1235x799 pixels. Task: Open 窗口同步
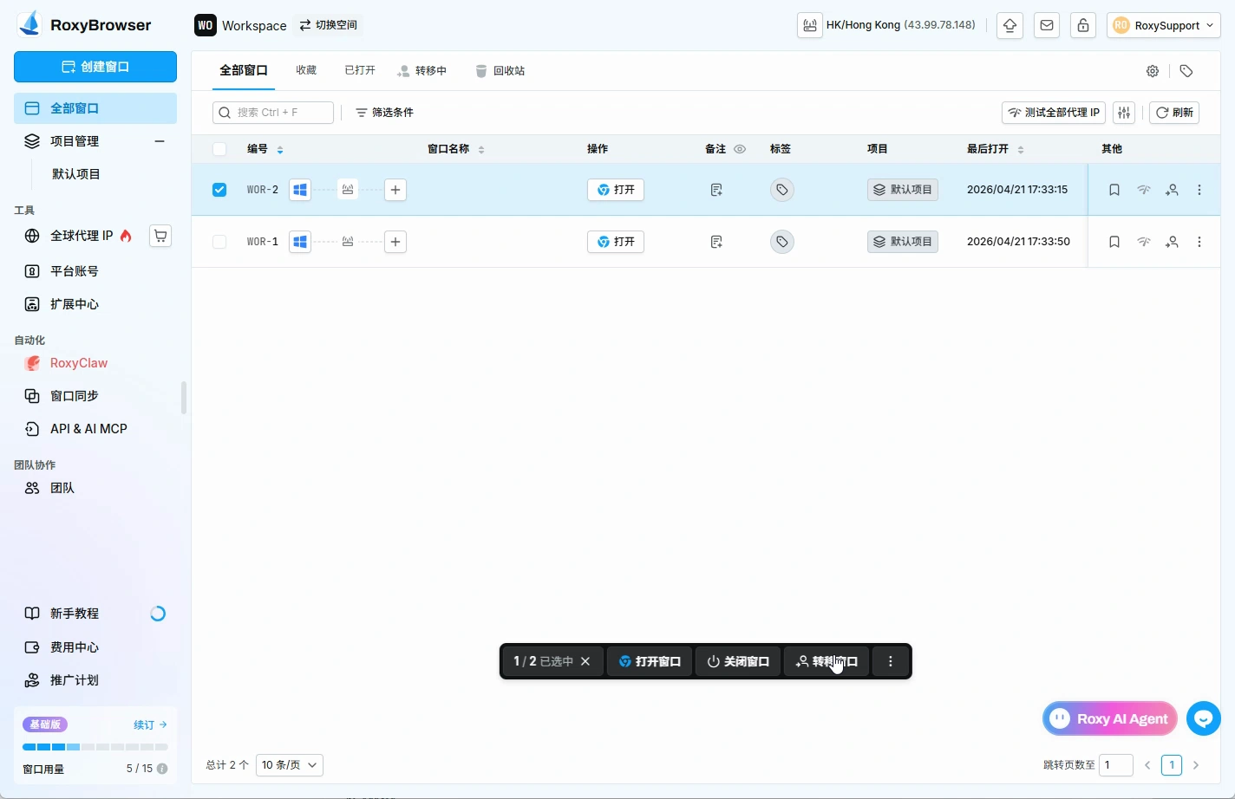74,396
